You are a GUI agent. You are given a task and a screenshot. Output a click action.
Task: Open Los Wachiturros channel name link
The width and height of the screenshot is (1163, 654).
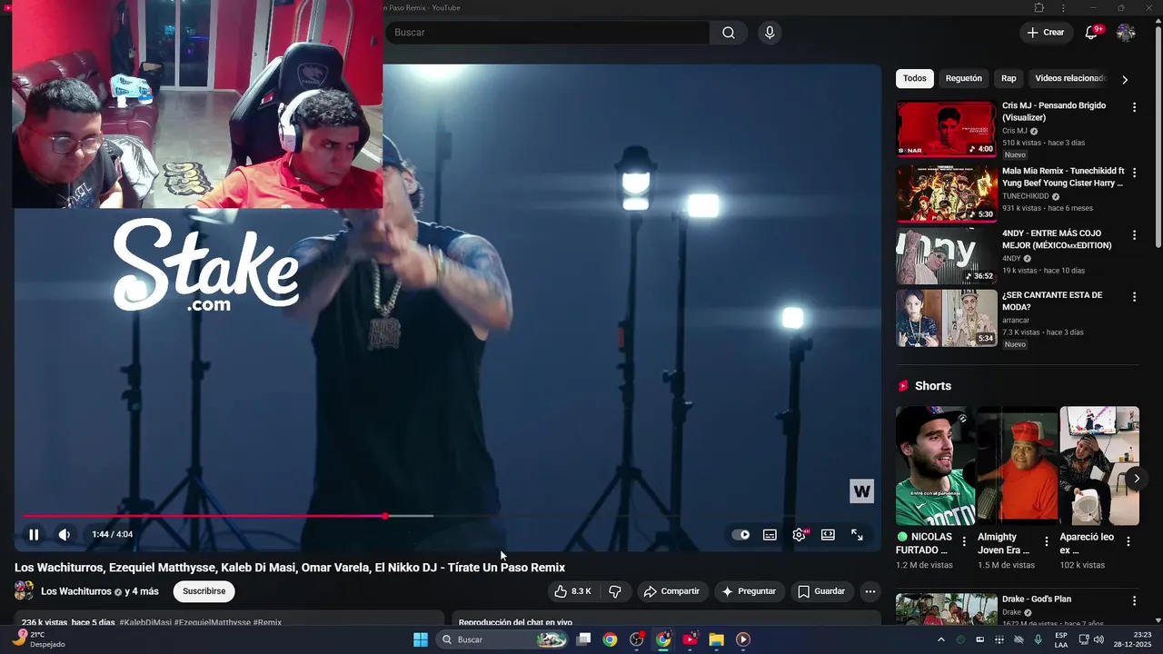click(76, 591)
